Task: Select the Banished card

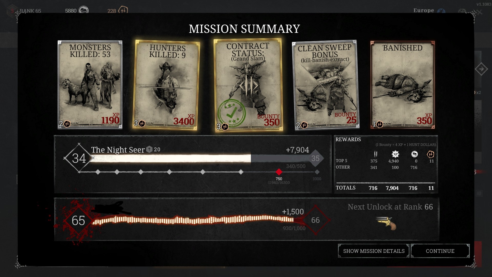Action: click(402, 85)
